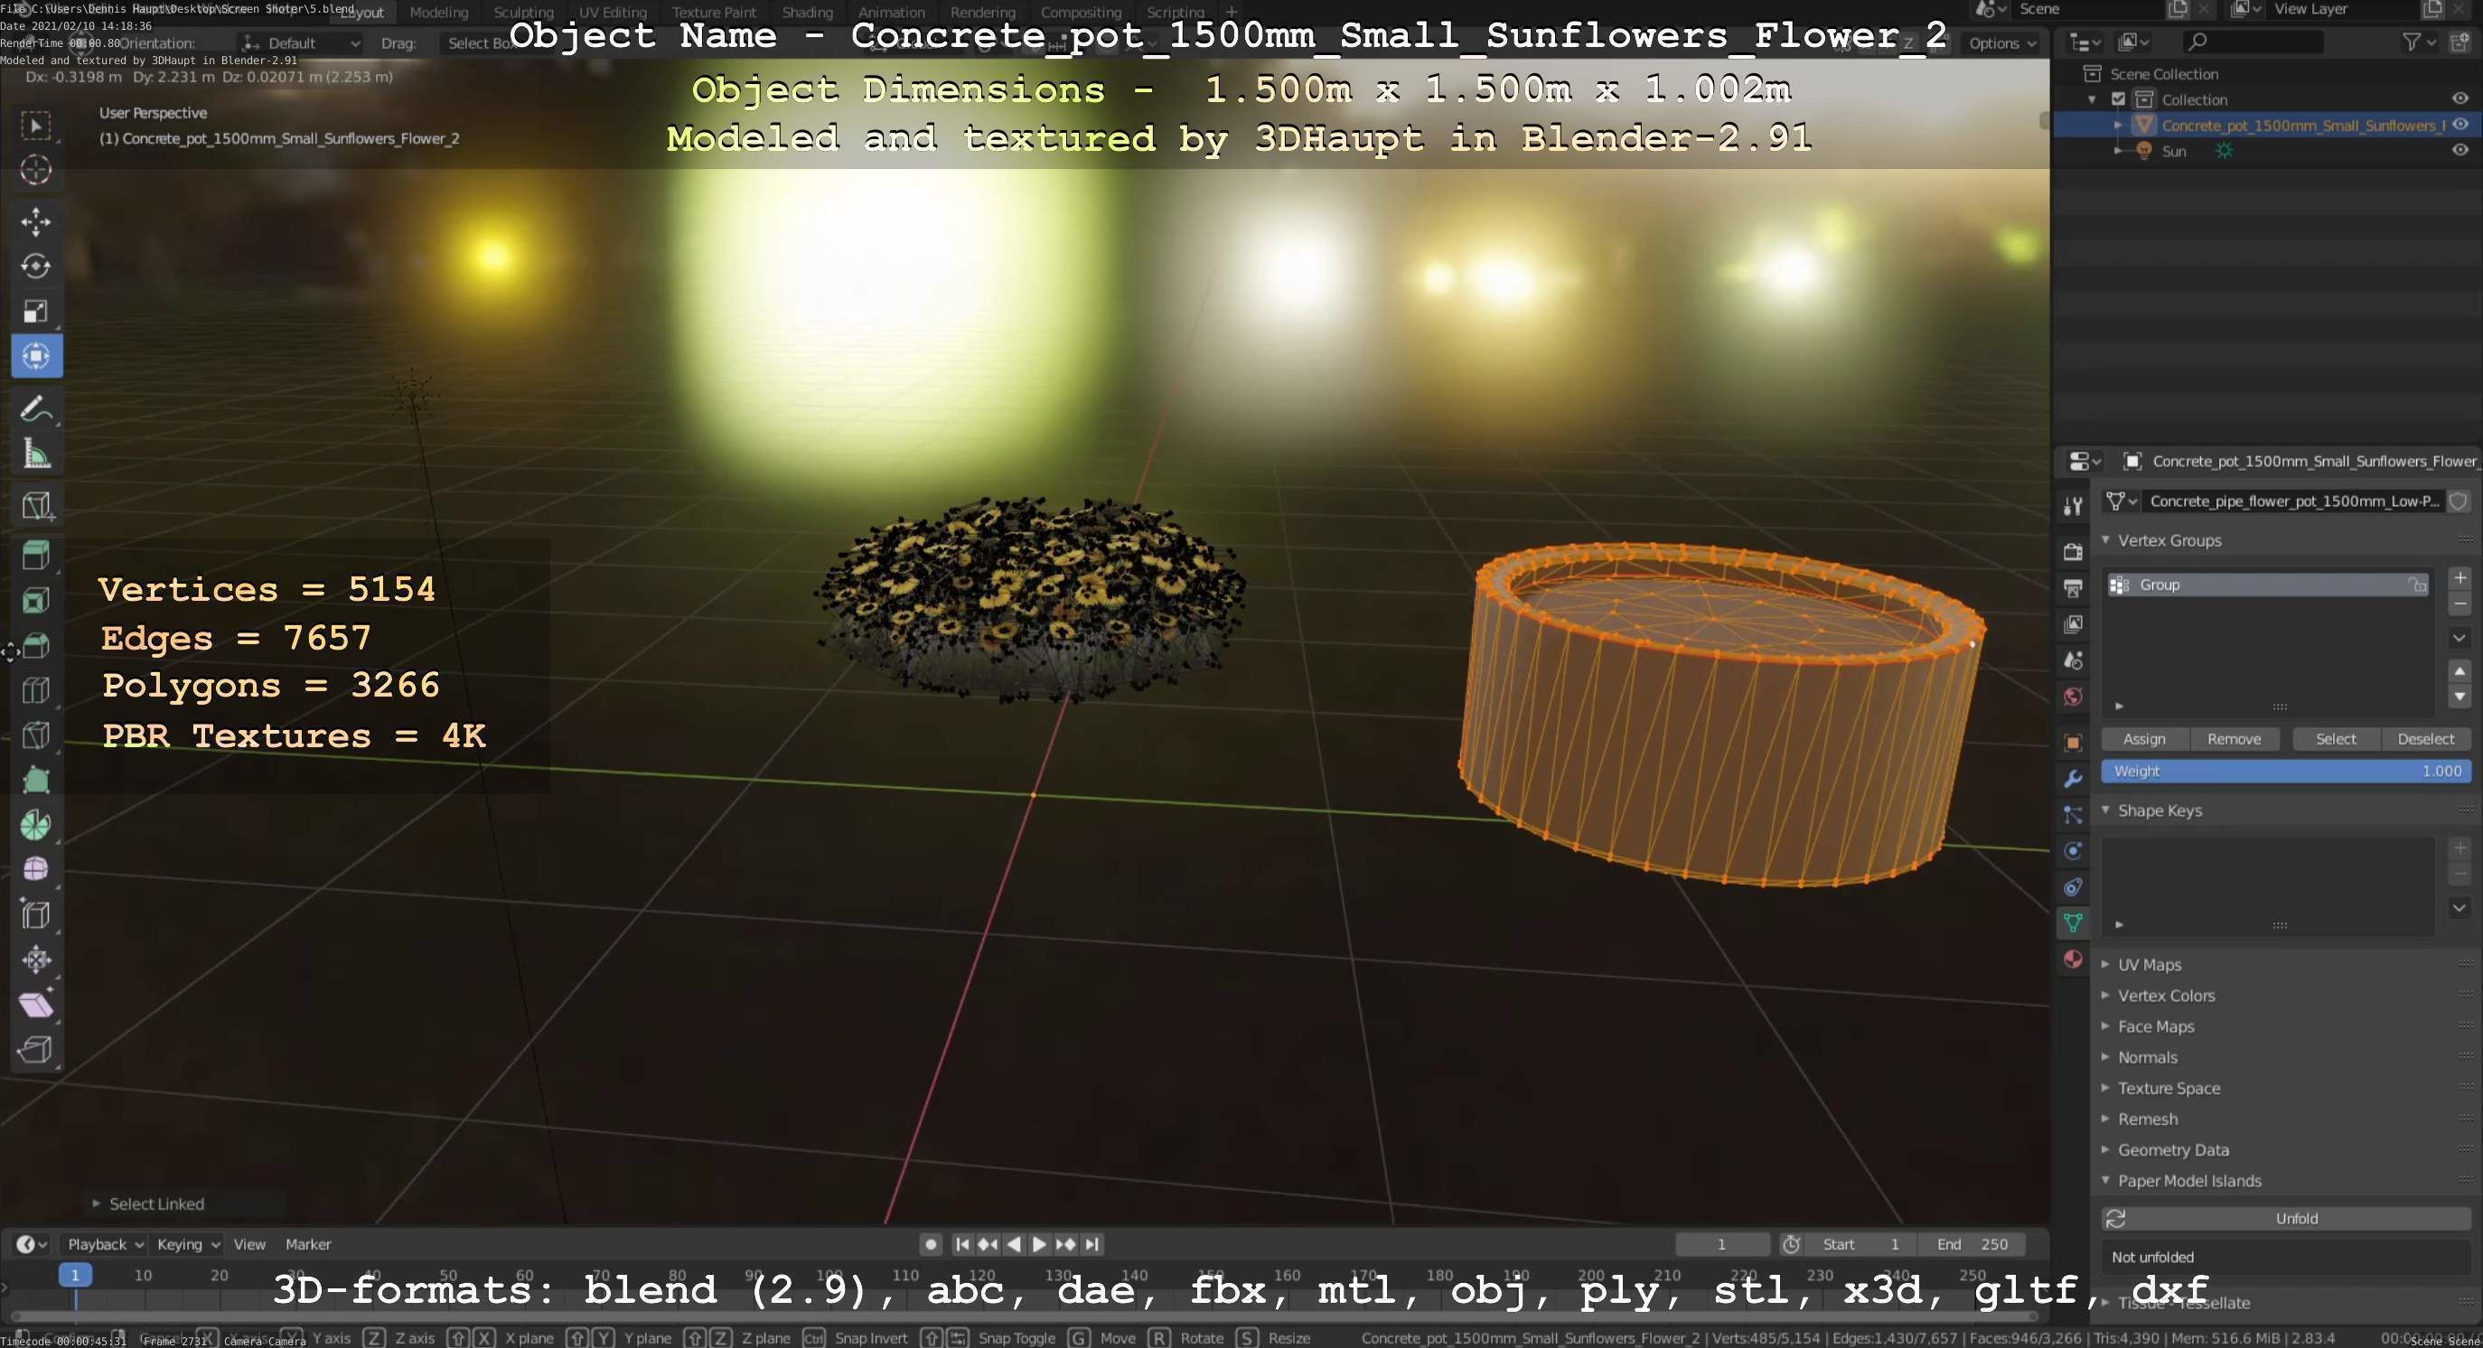Activate the Edge Slide tool
The width and height of the screenshot is (2483, 1348).
coord(37,914)
